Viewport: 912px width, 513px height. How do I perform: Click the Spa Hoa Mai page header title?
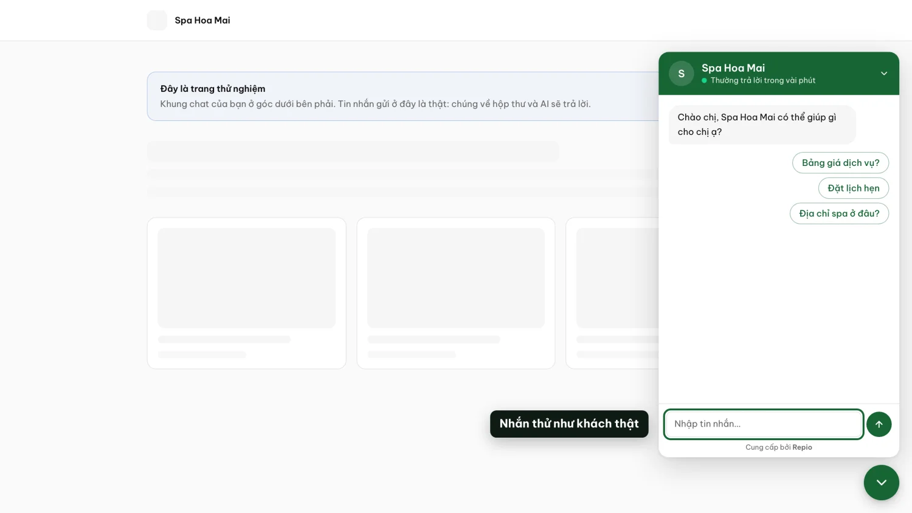click(202, 20)
